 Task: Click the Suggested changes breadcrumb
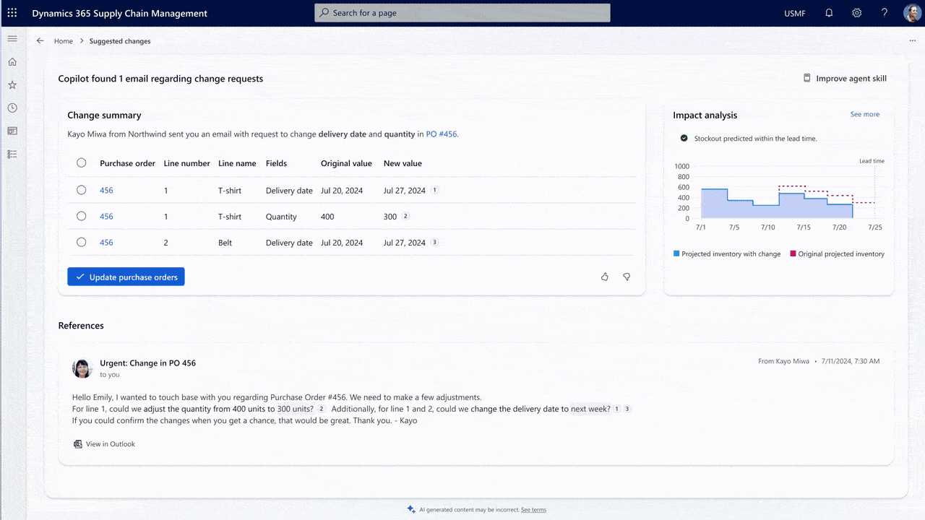[x=120, y=41]
